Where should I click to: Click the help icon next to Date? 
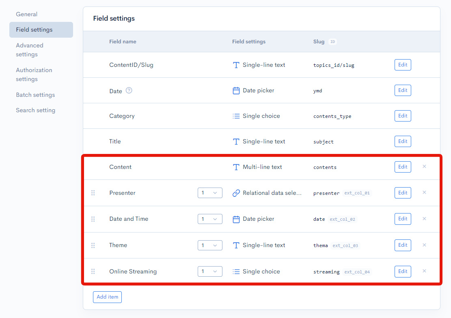pos(129,91)
